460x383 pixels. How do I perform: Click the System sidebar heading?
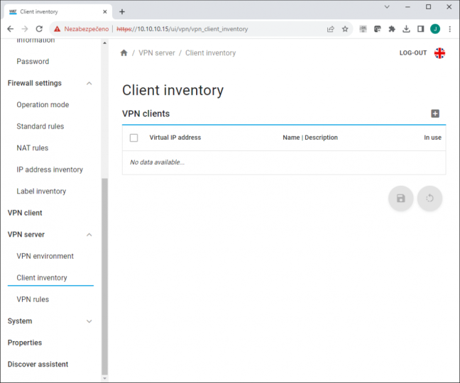tap(20, 321)
